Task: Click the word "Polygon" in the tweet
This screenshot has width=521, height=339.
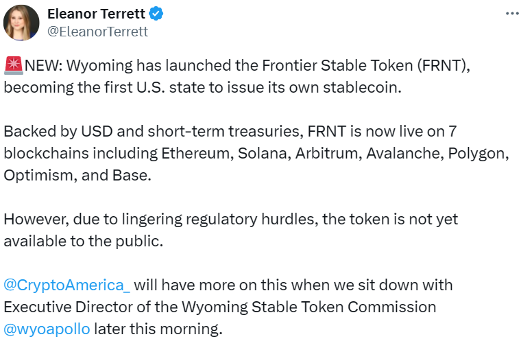Action: [x=478, y=154]
